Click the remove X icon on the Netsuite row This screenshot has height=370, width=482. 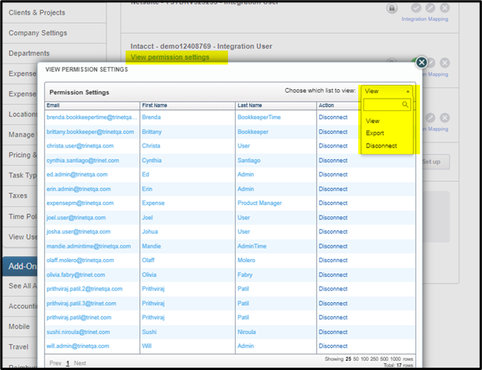click(x=445, y=8)
